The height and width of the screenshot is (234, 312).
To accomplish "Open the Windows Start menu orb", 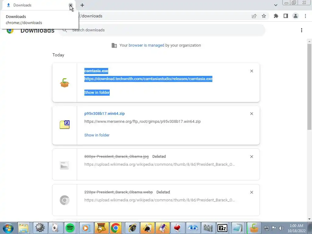I will point(8,228).
